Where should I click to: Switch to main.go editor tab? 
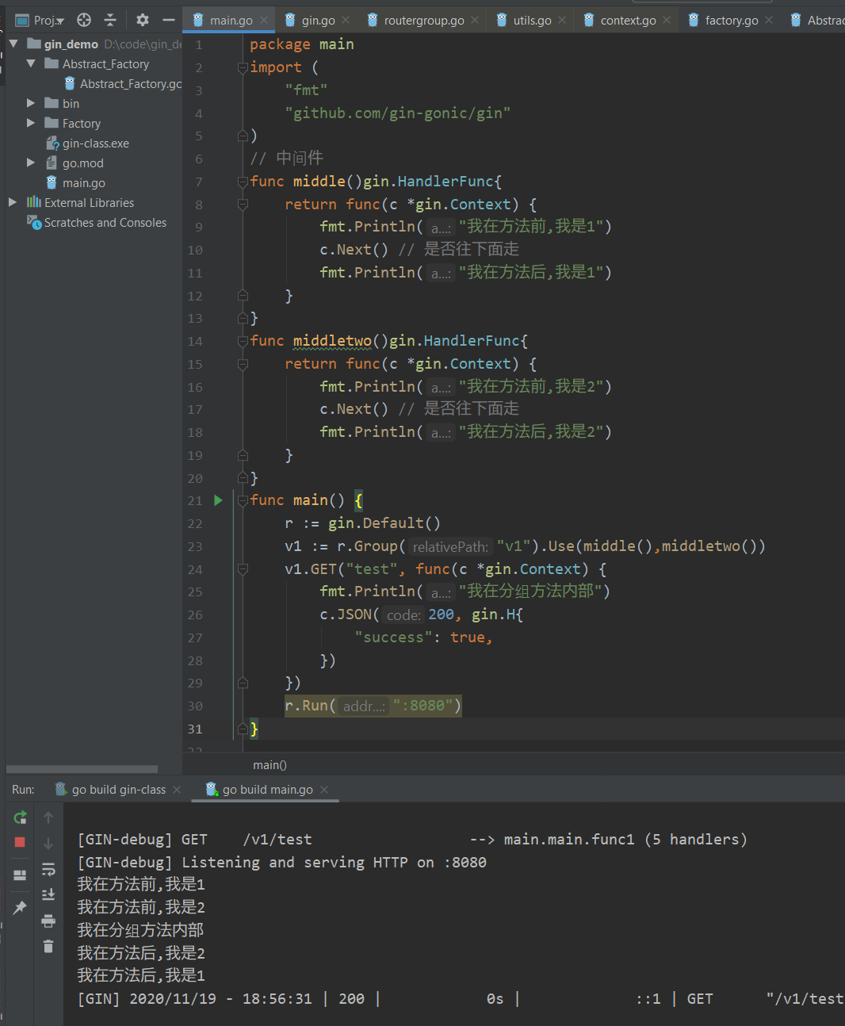pyautogui.click(x=231, y=21)
